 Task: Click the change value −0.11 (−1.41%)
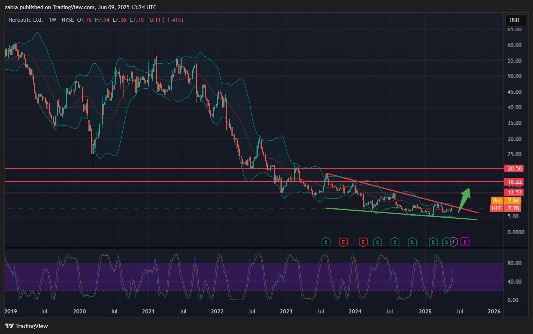click(165, 20)
